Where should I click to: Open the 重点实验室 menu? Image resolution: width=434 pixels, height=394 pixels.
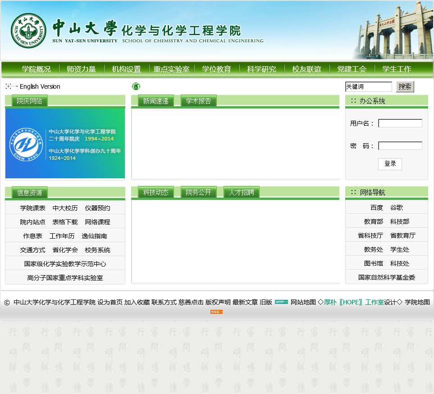(x=171, y=69)
